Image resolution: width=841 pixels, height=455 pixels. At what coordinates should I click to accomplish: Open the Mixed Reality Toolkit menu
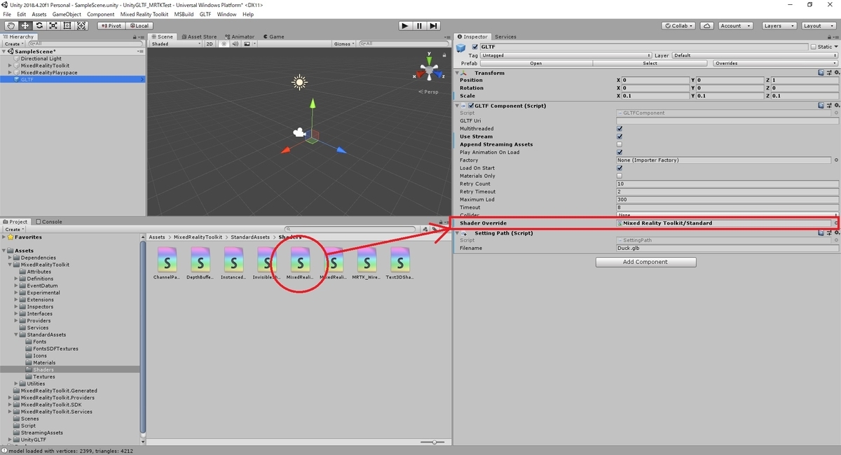(145, 14)
